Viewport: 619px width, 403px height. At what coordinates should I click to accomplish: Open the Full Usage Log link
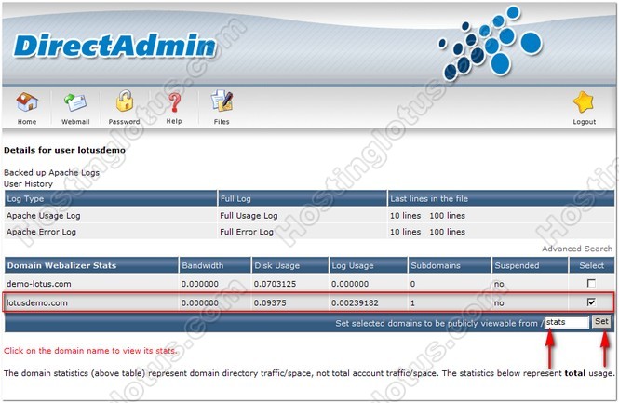pyautogui.click(x=249, y=216)
